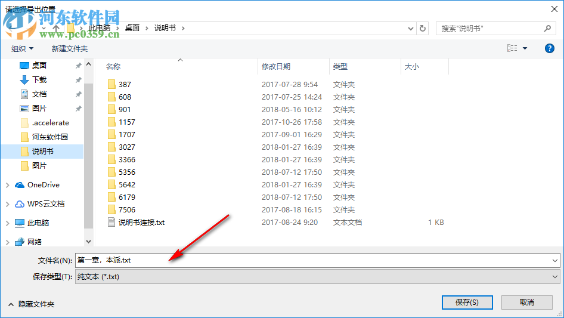Click the folder icon of 1707

pos(111,135)
